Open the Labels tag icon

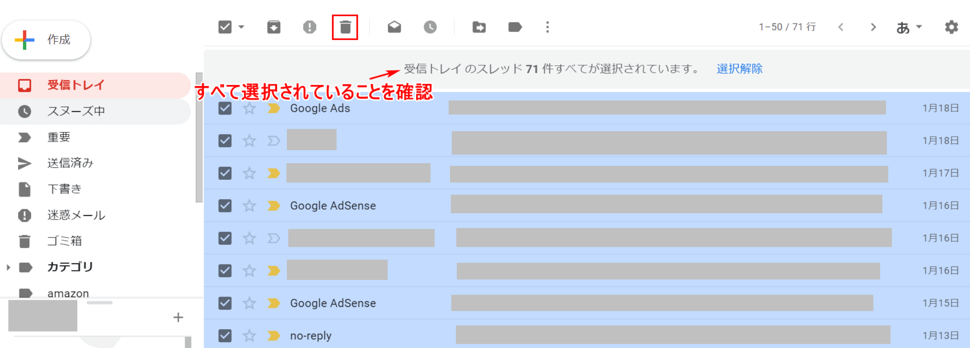pyautogui.click(x=515, y=27)
